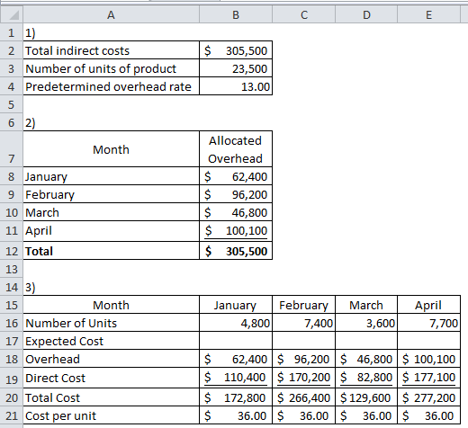
Task: Click the 'Direct Cost' label
Action: click(x=111, y=378)
